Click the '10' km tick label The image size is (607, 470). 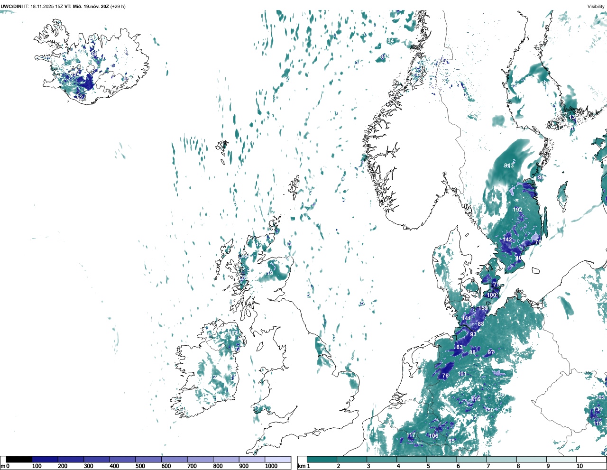579,466
